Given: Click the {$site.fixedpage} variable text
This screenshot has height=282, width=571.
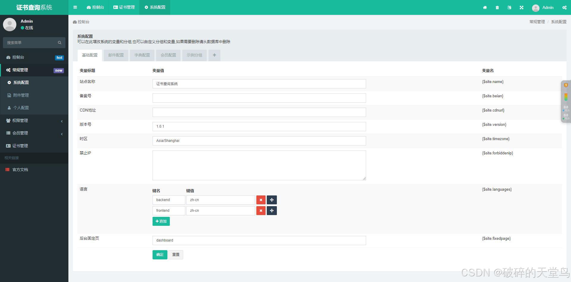Looking at the screenshot, I should pos(496,239).
